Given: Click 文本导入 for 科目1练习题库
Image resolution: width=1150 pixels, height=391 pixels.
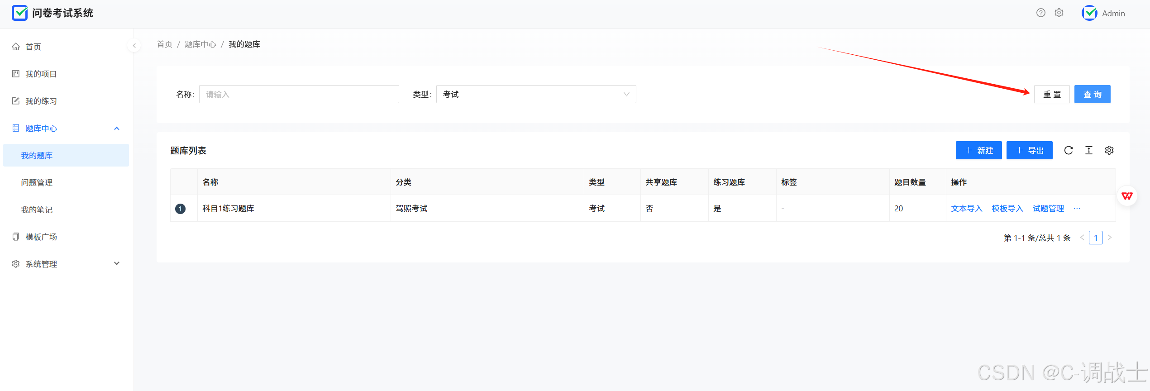Looking at the screenshot, I should (x=967, y=208).
